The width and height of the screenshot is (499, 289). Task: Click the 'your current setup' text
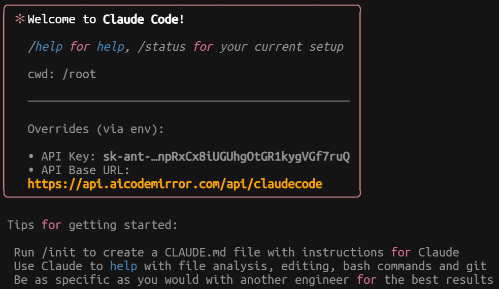pos(282,47)
